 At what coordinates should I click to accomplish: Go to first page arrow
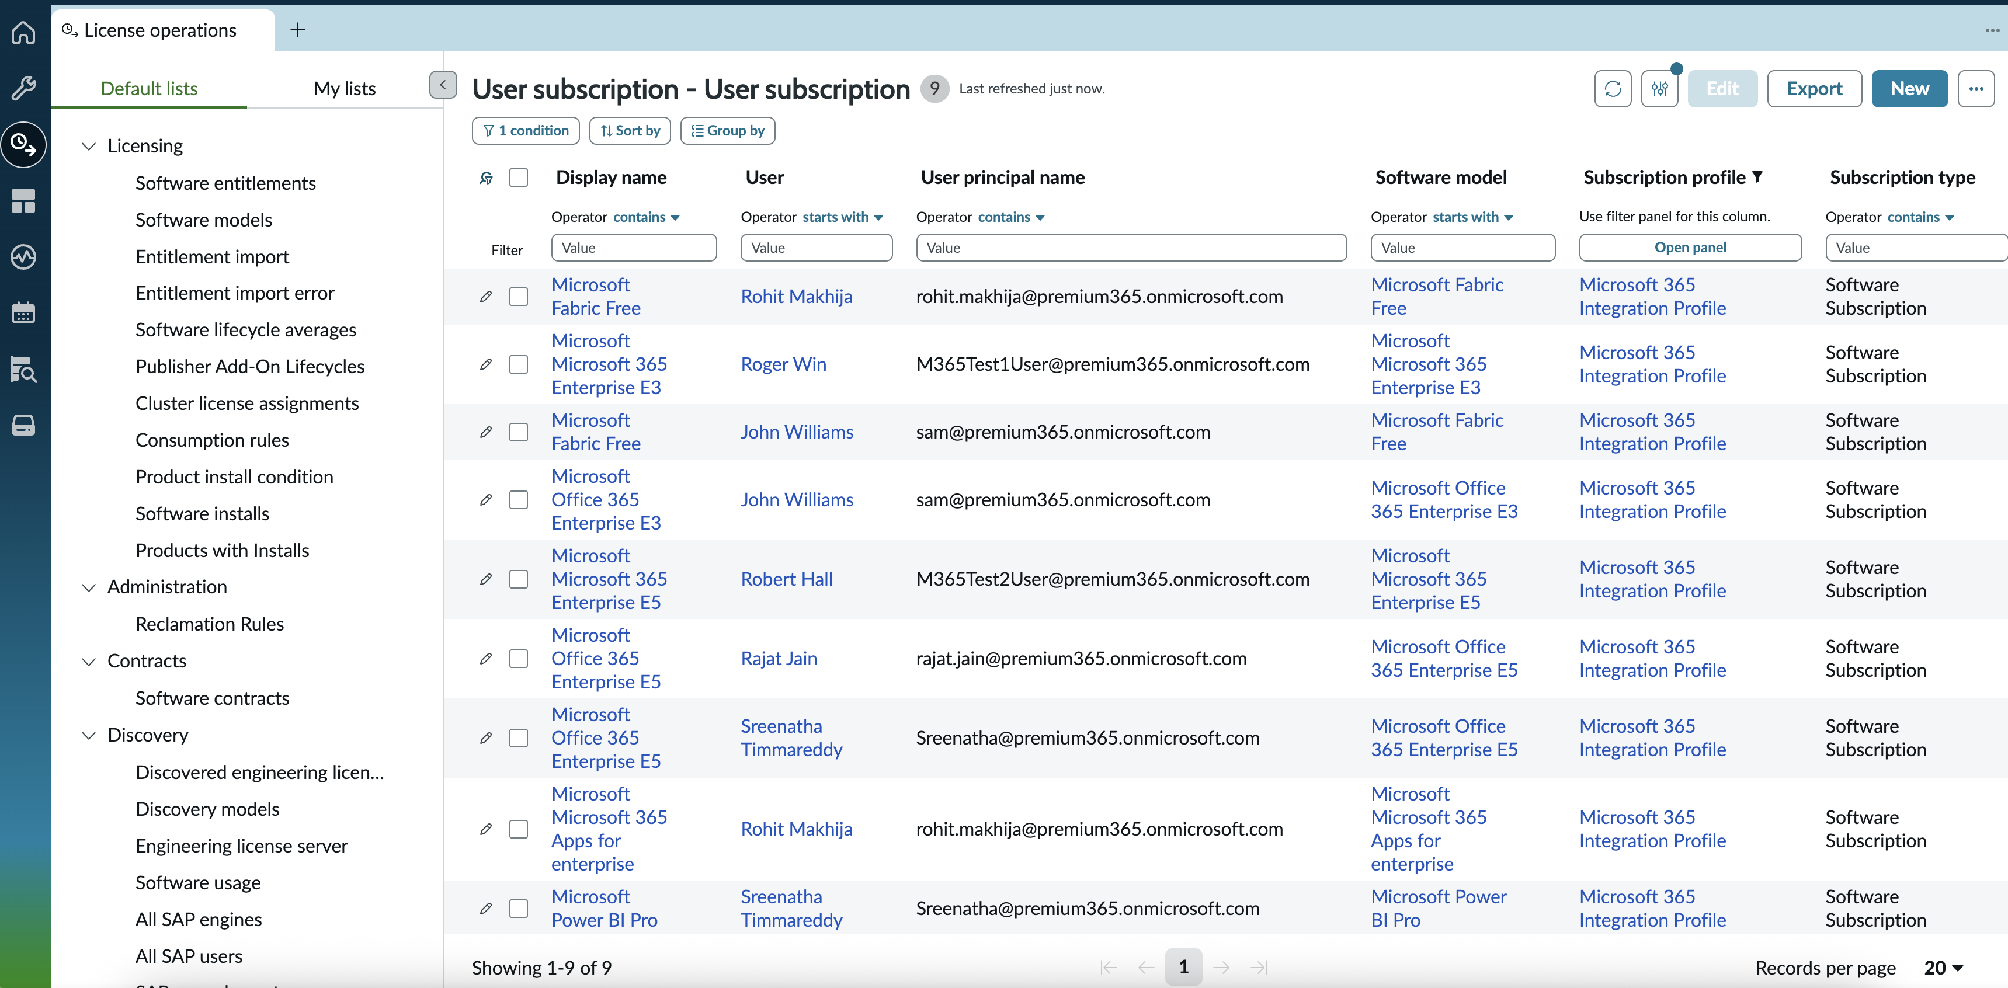pos(1109,967)
